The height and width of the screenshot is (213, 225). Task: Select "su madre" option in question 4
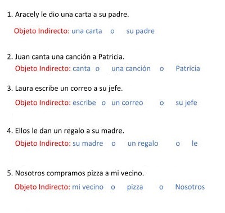point(88,143)
